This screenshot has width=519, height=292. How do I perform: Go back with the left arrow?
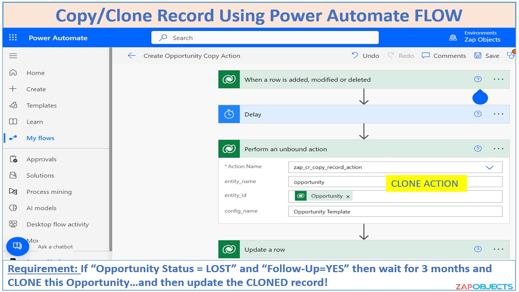131,56
